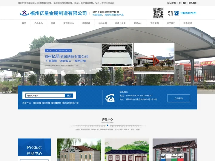The width and height of the screenshot is (215, 161).
Task: Click the address text 福州市仓山区盘屿路854号1号3楼
Action: point(141,99)
